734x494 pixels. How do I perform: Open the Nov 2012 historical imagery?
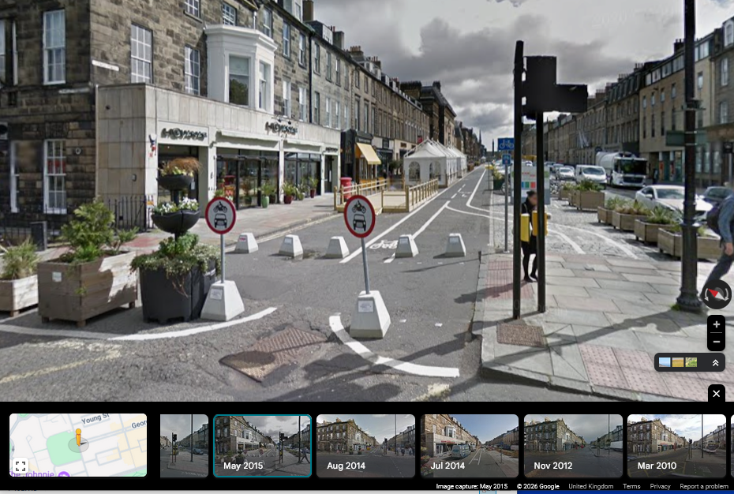point(573,446)
